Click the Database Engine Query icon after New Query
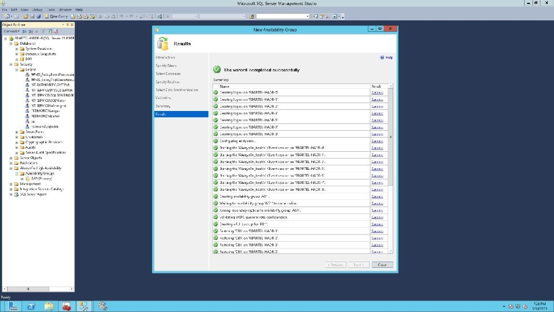 pyautogui.click(x=73, y=16)
